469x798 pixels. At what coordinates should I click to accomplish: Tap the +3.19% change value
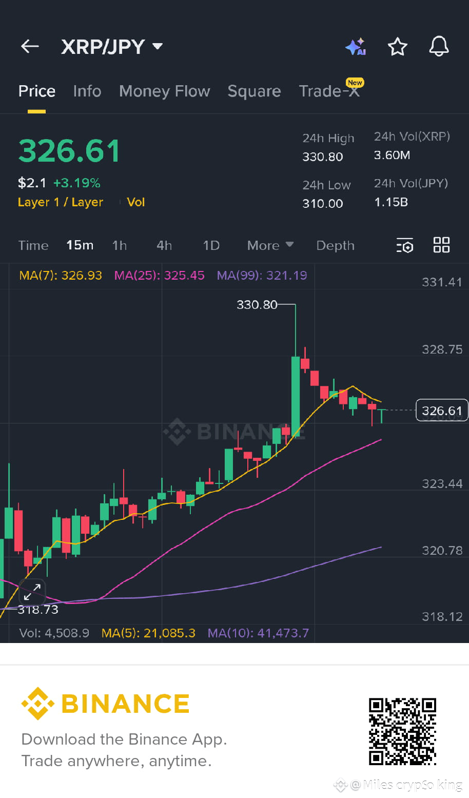click(x=77, y=183)
